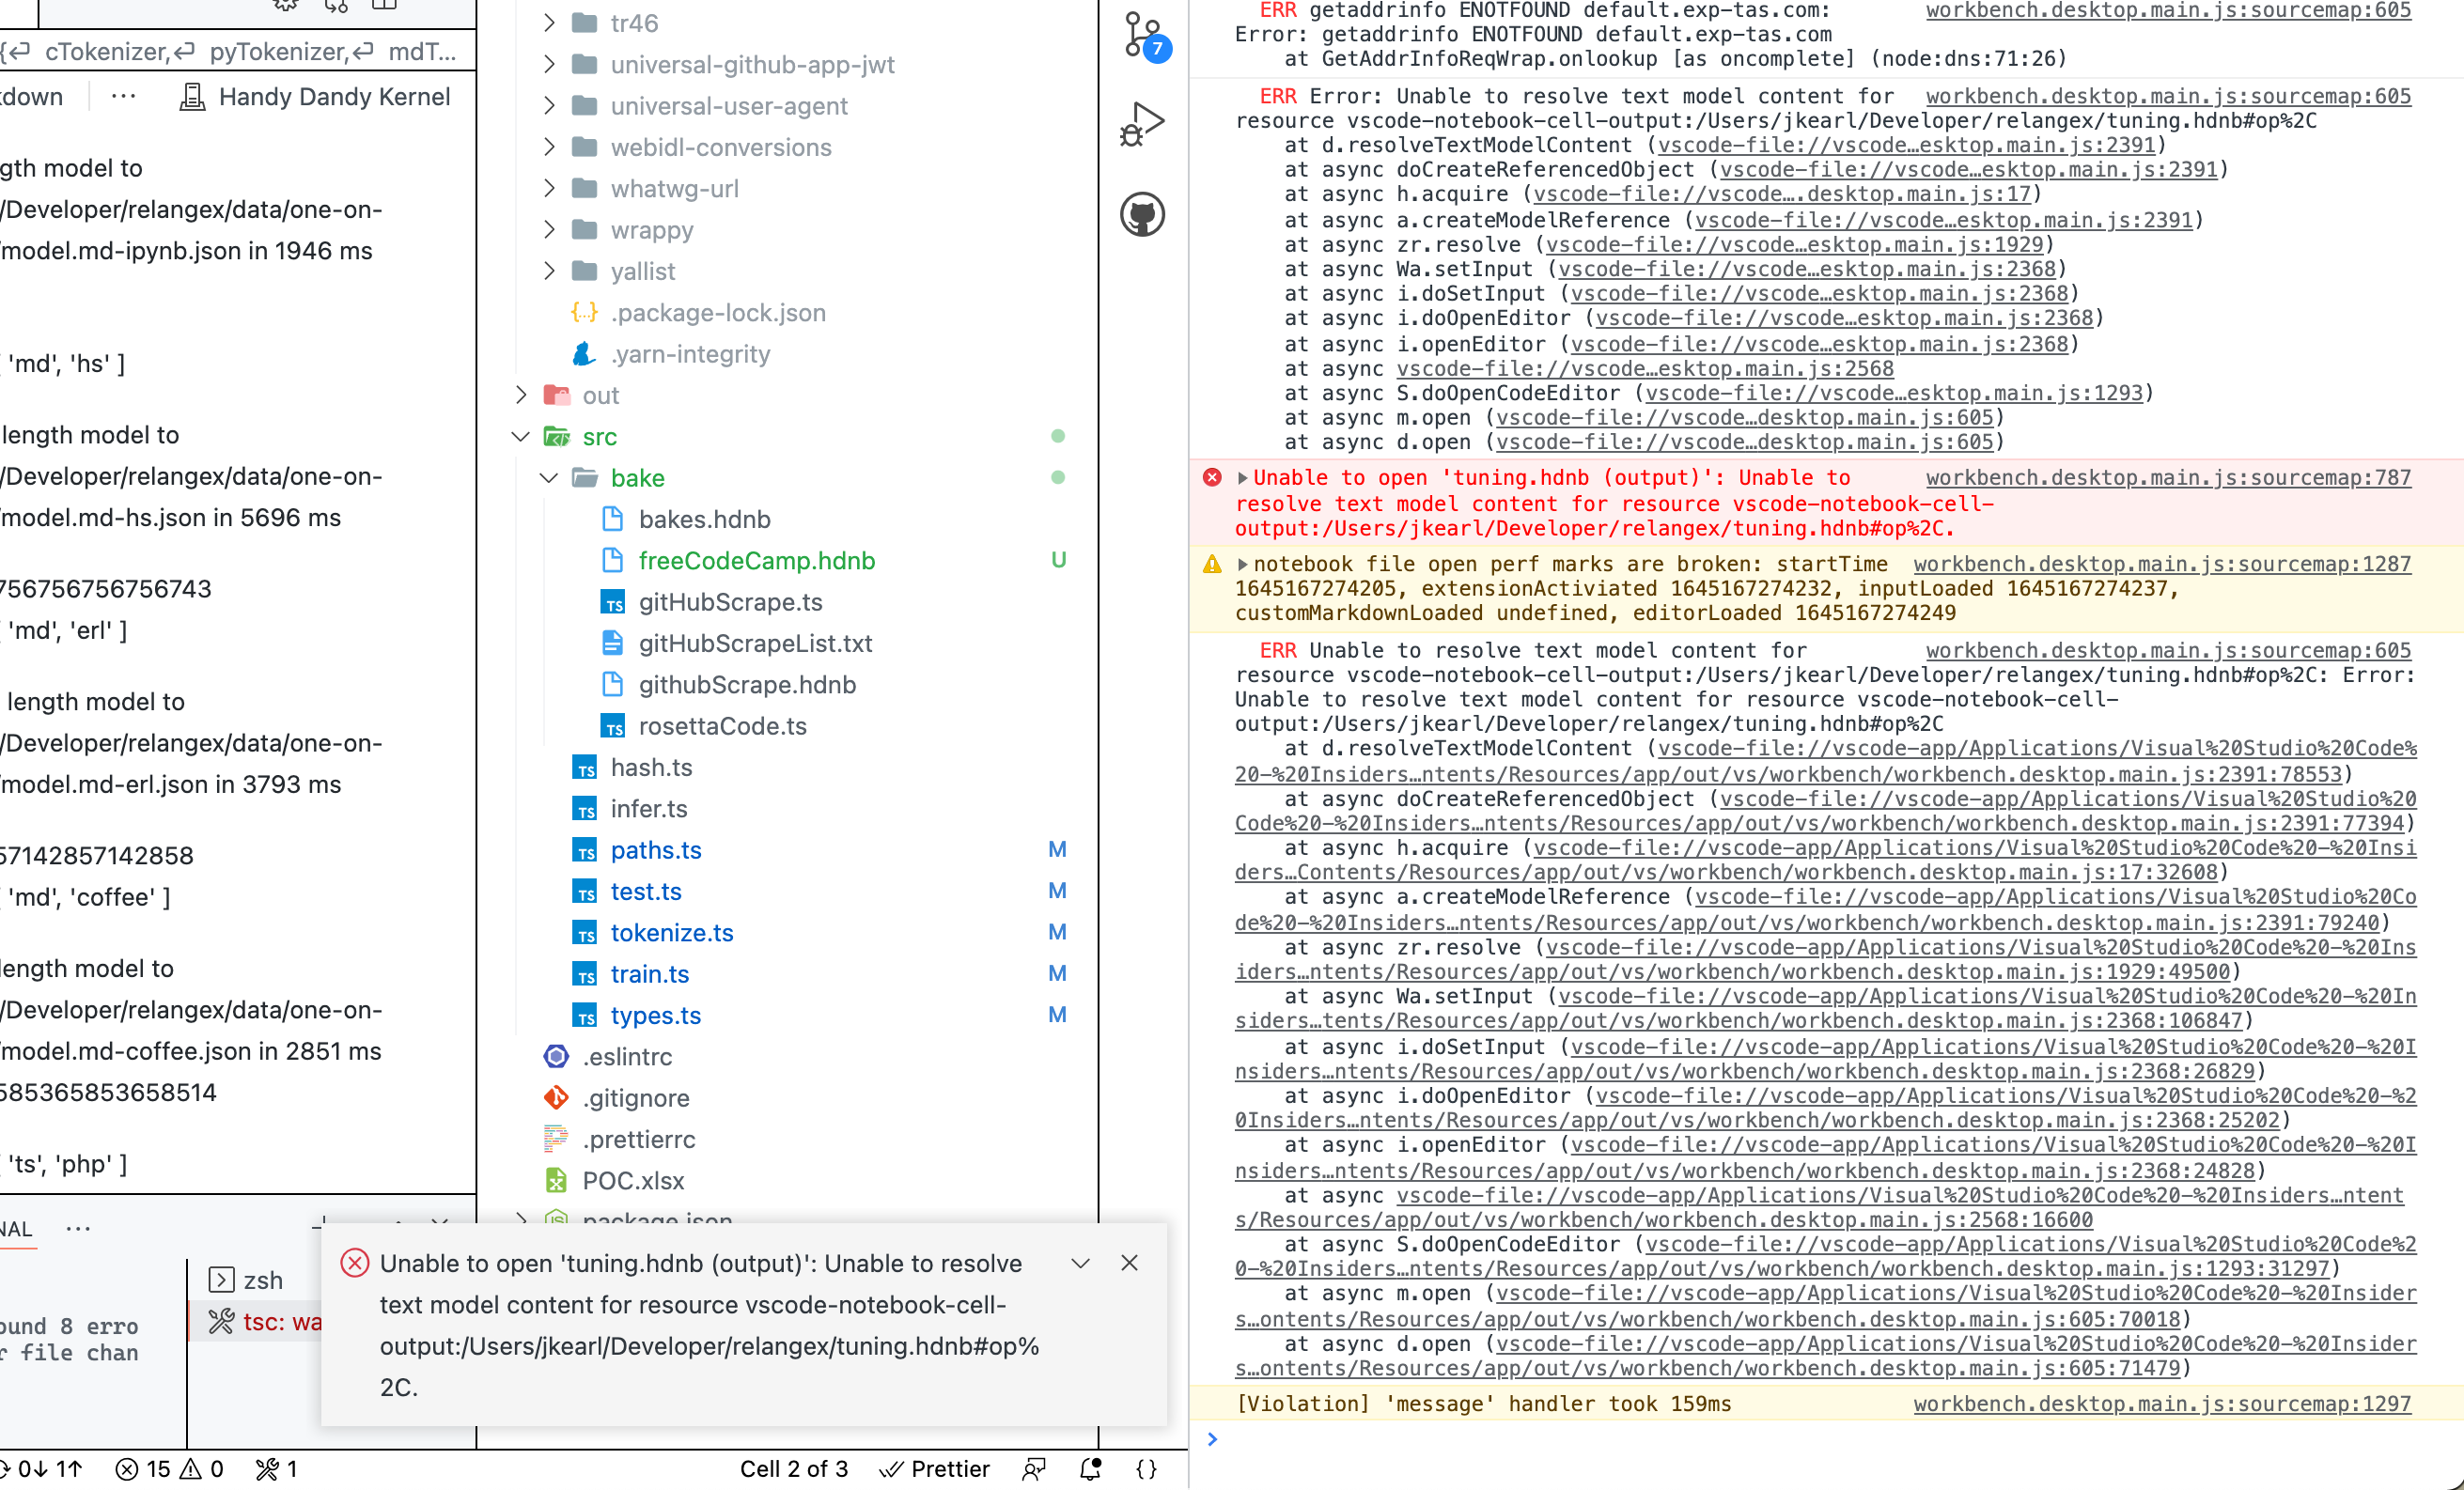Open freeCodeCamp.hdnb file in explorer

[756, 561]
